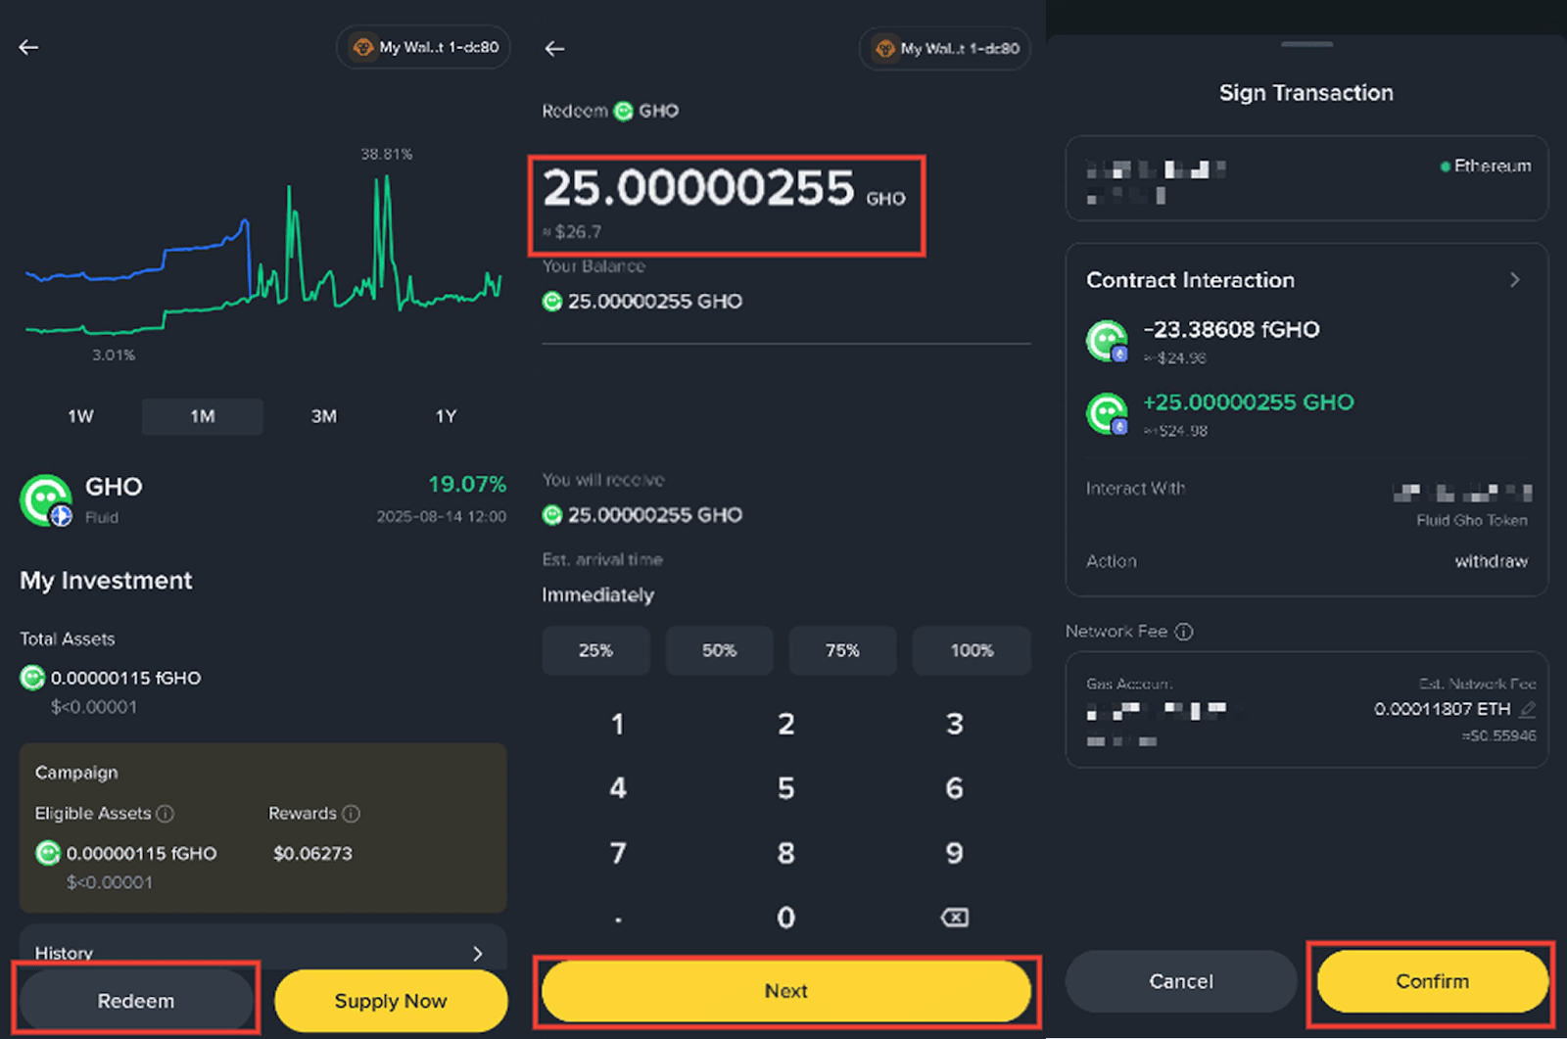This screenshot has height=1039, width=1567.
Task: Click the monkey wallet avatar icon
Action: click(x=364, y=47)
